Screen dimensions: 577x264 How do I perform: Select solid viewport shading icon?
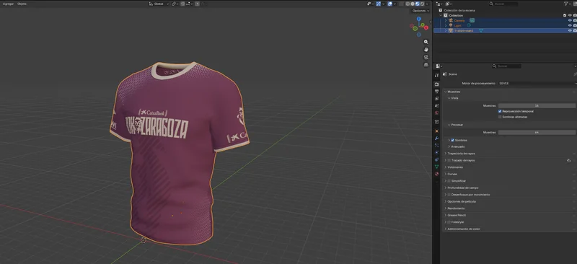tap(413, 4)
